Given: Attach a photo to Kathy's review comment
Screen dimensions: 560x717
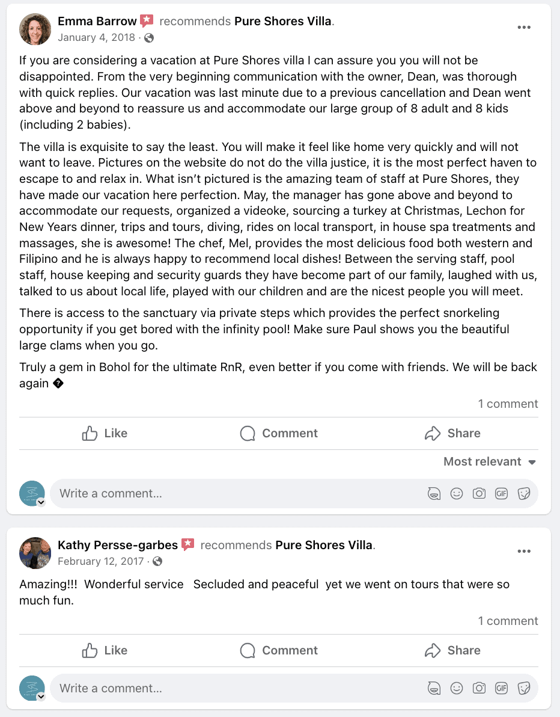Looking at the screenshot, I should (479, 688).
